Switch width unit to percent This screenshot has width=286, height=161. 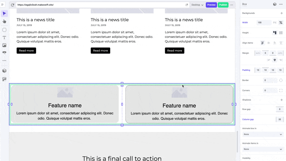(281, 23)
